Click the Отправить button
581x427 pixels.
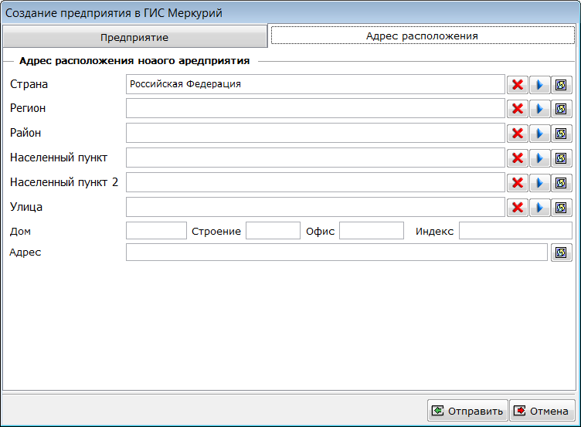(467, 411)
